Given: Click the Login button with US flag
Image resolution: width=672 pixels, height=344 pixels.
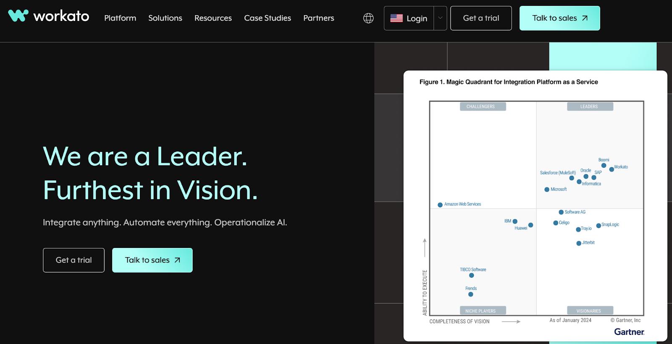Looking at the screenshot, I should 409,18.
